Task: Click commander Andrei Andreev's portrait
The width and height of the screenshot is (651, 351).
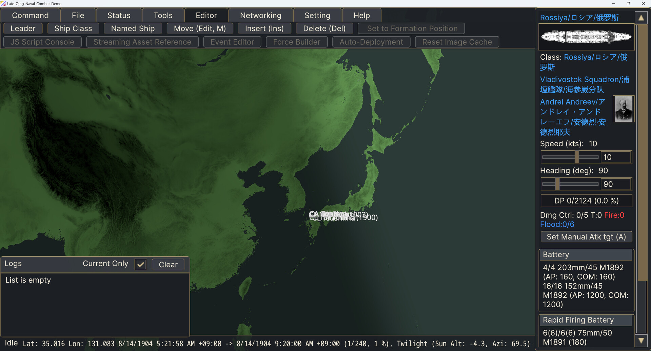Action: (x=623, y=109)
